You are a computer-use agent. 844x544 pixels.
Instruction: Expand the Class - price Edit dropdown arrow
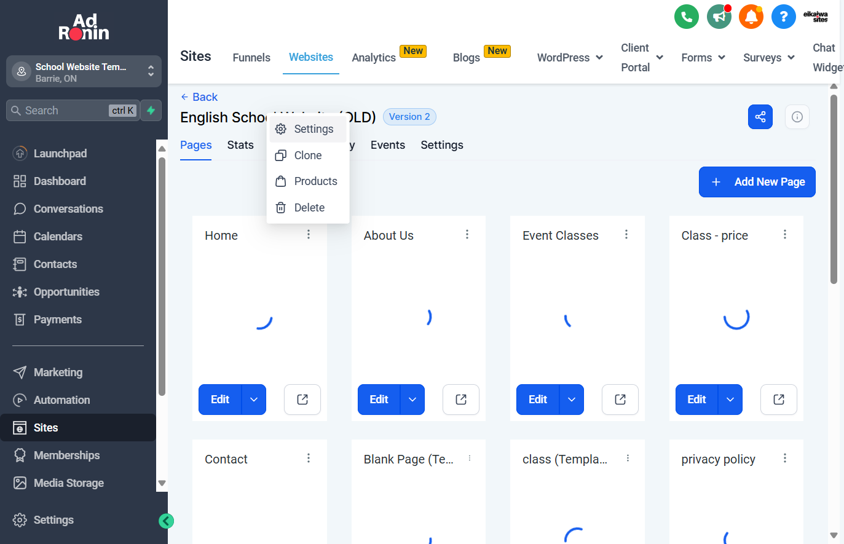pos(730,400)
